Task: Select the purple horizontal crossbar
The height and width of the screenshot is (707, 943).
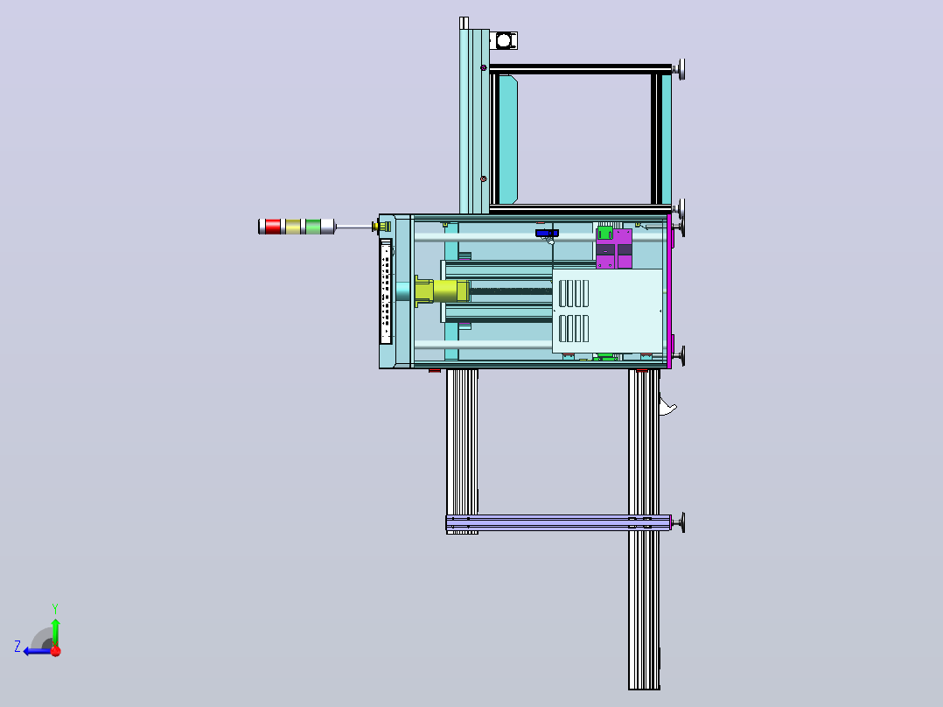Action: (558, 522)
